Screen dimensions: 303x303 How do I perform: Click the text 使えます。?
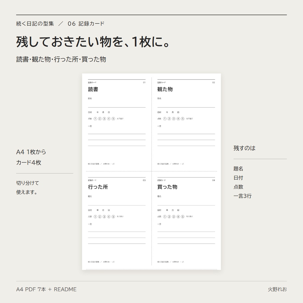[27, 192]
